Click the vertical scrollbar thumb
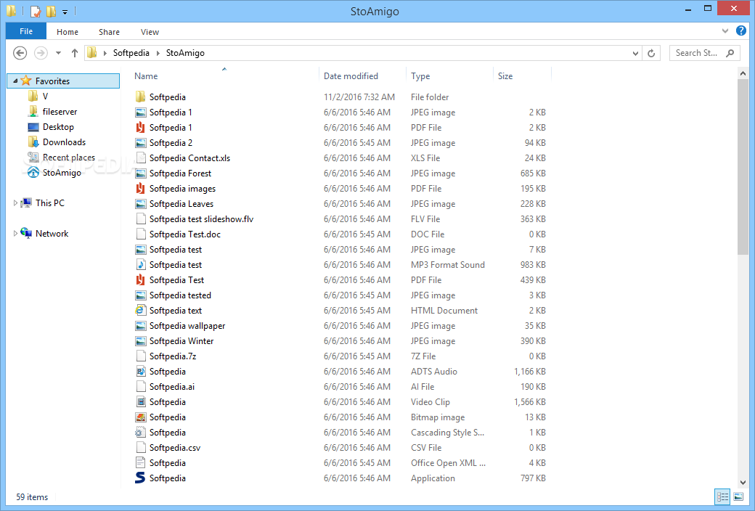Viewport: 755px width, 511px height. (x=743, y=167)
